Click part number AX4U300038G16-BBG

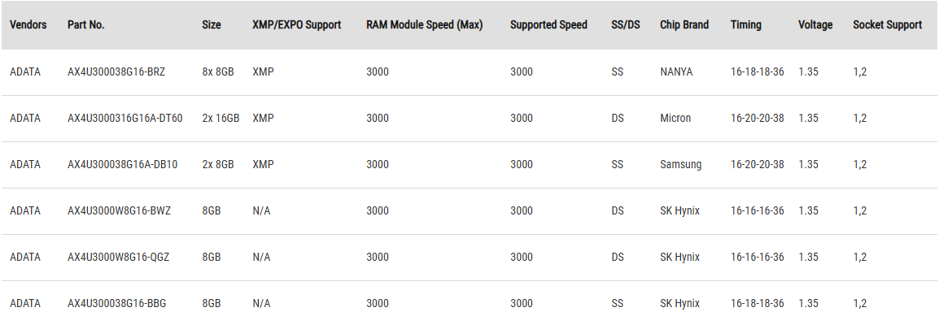[x=117, y=304]
